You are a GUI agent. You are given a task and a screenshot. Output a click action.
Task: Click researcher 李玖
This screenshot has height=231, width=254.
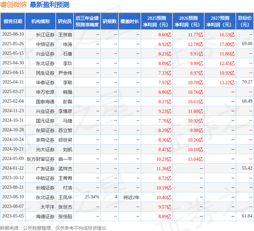point(68,63)
